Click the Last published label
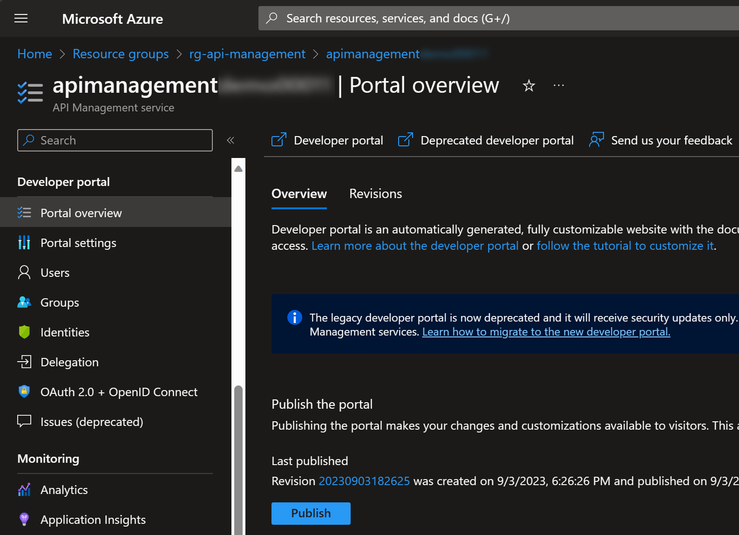739x535 pixels. pos(310,461)
